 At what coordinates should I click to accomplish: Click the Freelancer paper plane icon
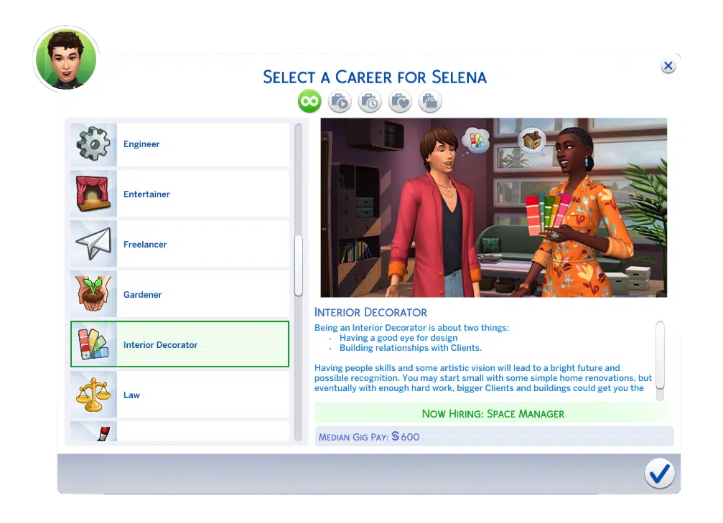tap(93, 245)
